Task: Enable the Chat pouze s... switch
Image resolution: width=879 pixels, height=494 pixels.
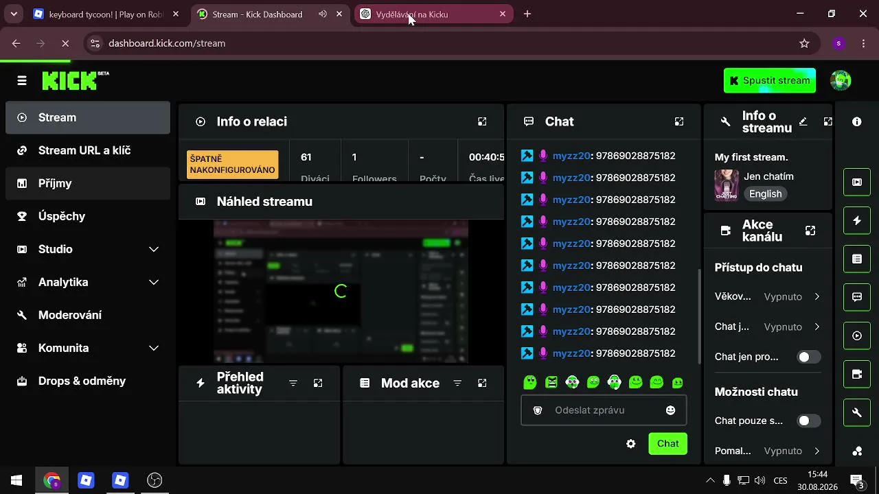Action: coord(809,421)
